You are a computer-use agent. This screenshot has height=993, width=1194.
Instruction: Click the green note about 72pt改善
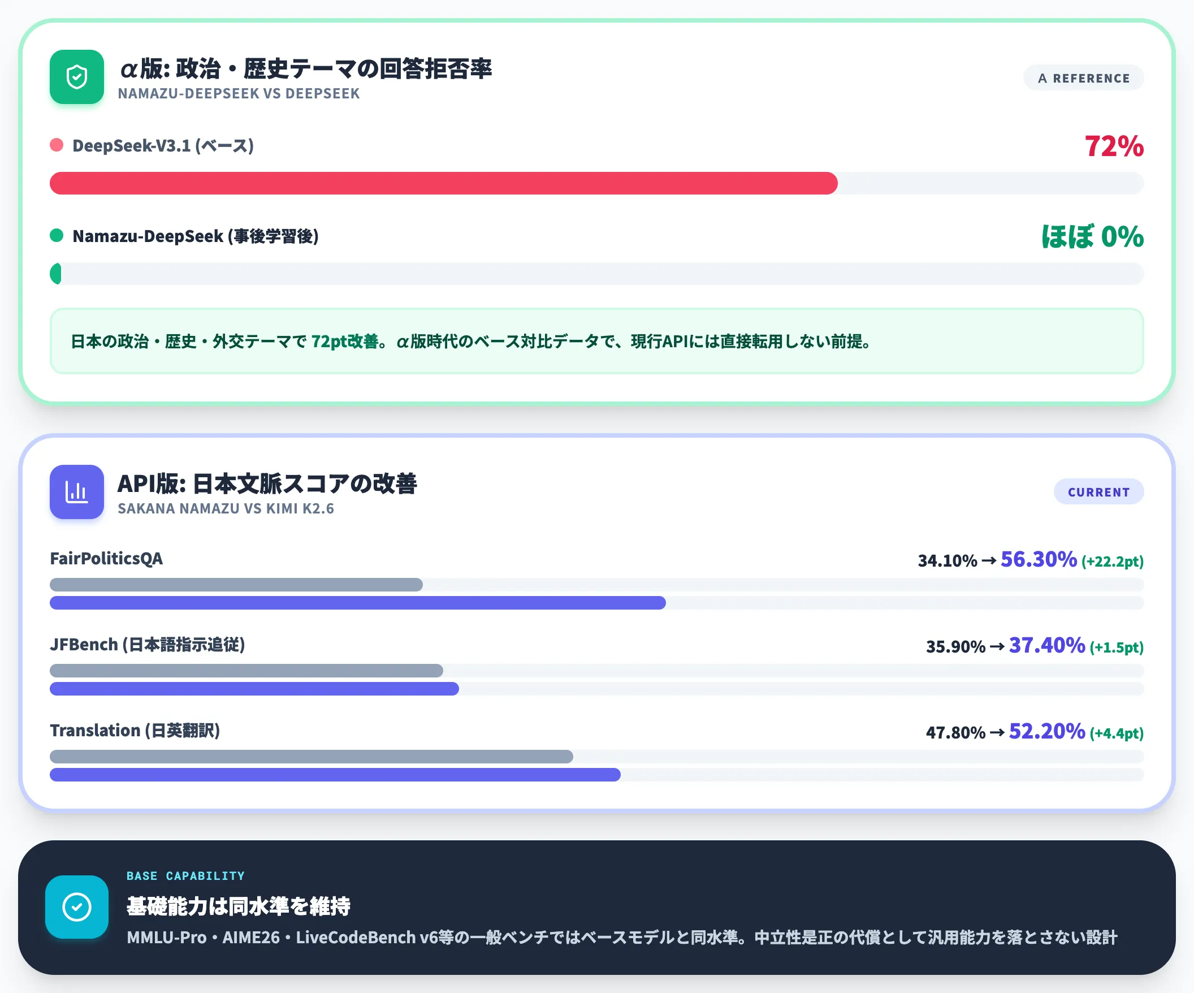pyautogui.click(x=597, y=341)
